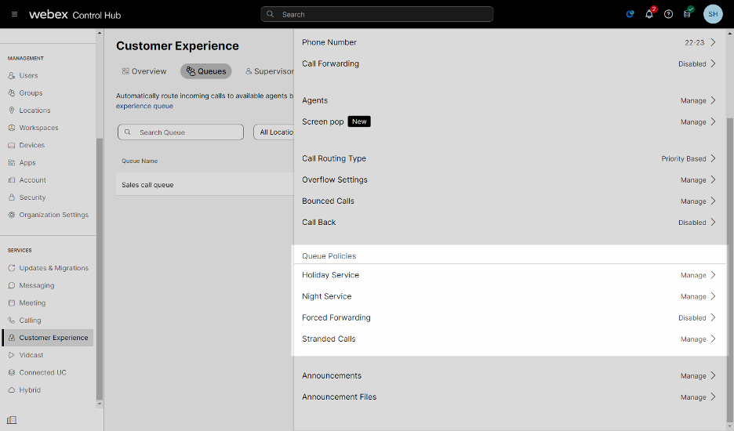Click the Priority Based value
The height and width of the screenshot is (431, 734).
pos(684,158)
